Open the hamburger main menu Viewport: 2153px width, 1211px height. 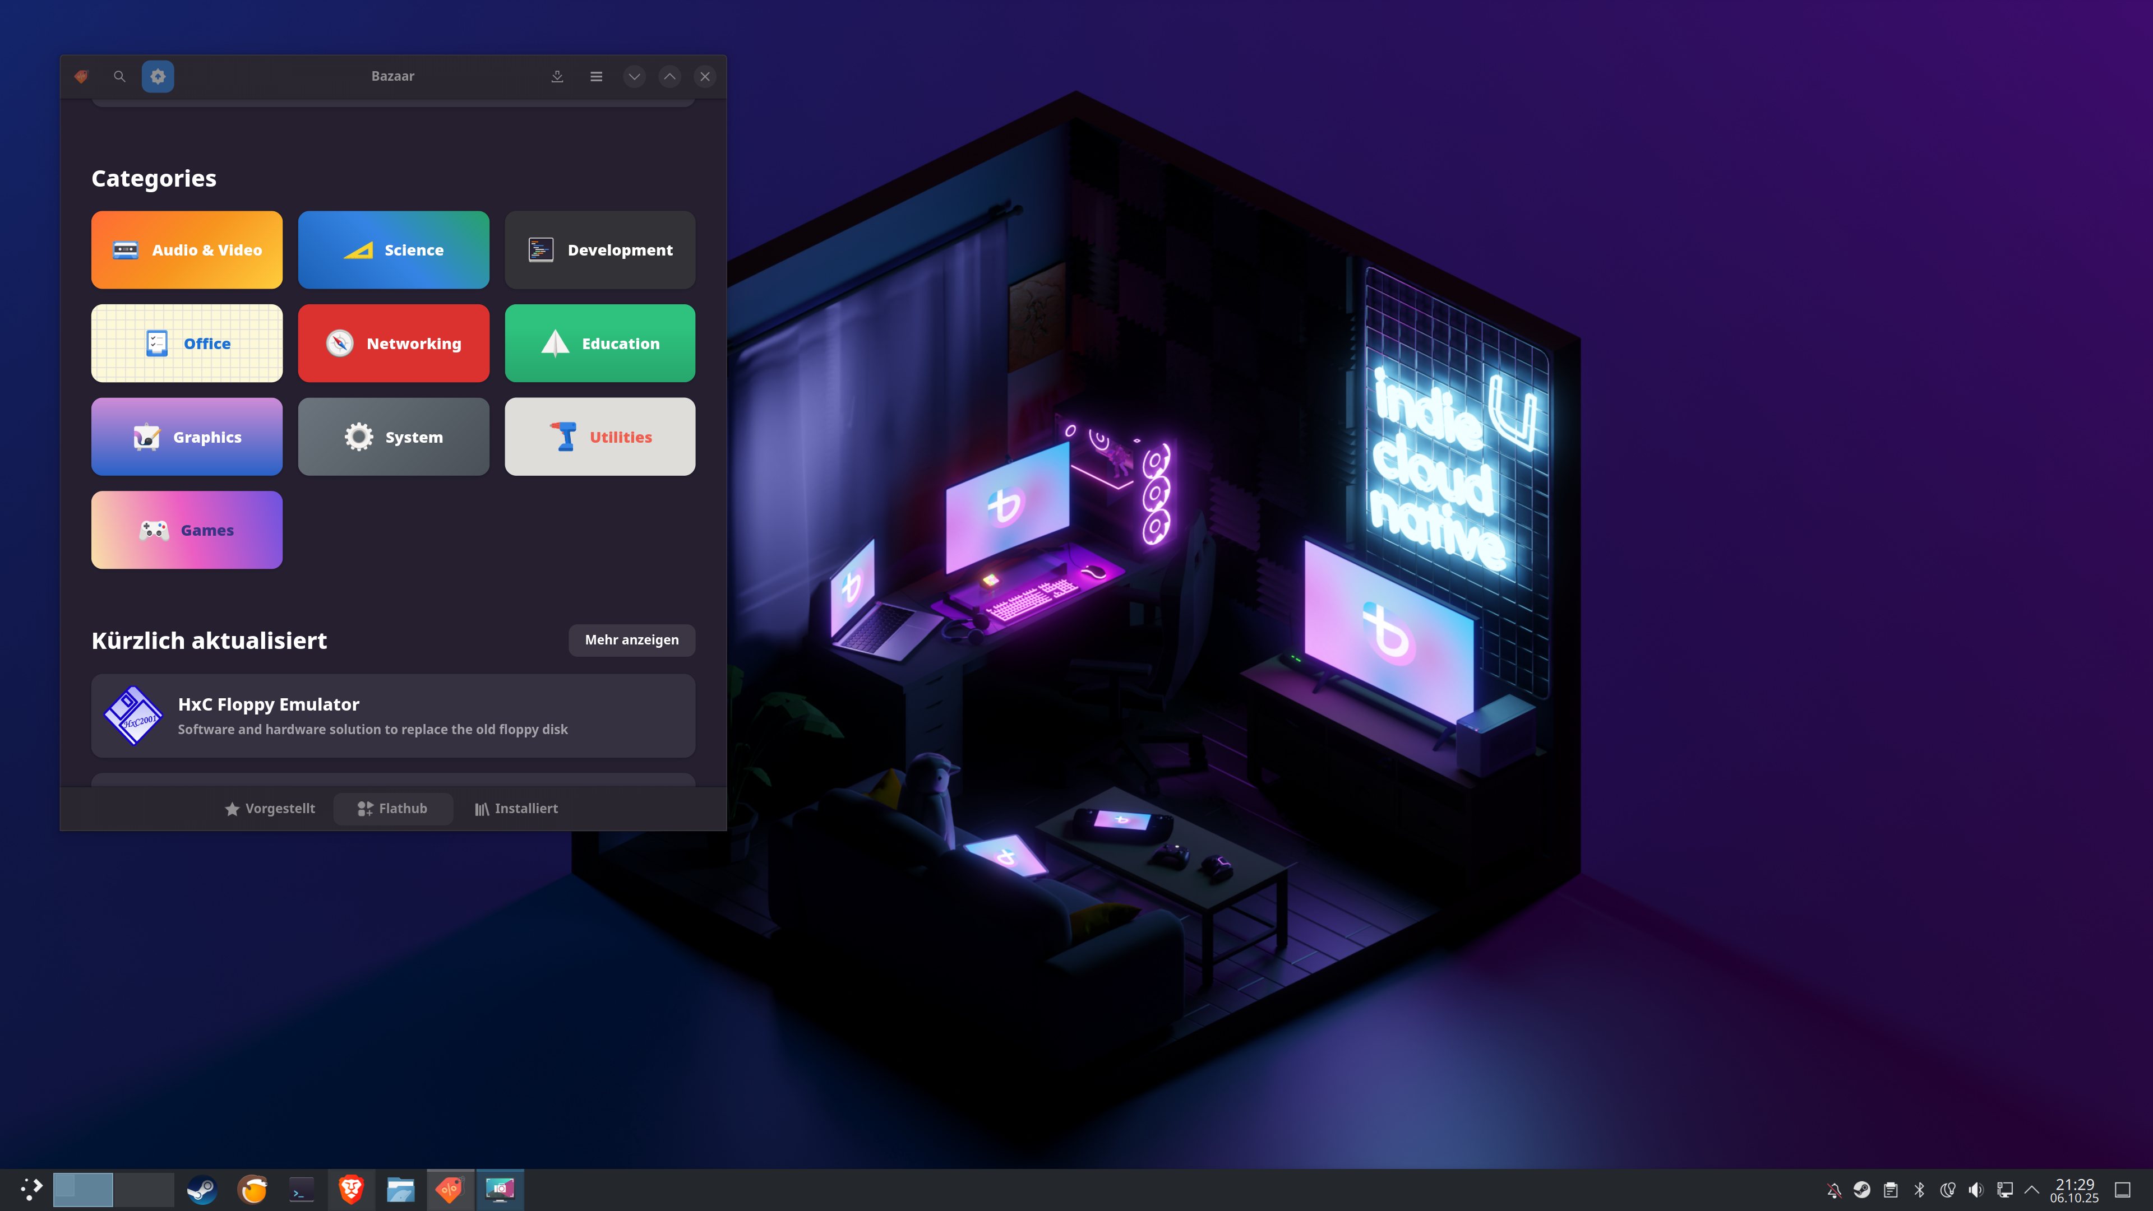(x=596, y=76)
